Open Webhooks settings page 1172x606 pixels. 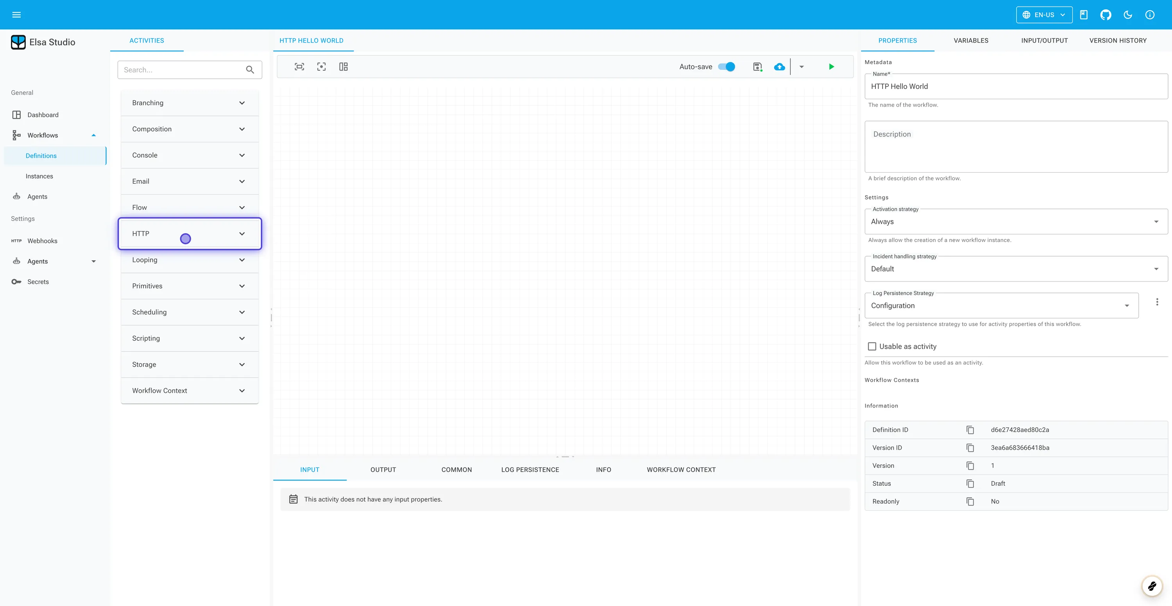click(55, 241)
